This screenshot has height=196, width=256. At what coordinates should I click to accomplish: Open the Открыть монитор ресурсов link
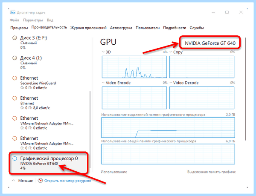click(67, 181)
